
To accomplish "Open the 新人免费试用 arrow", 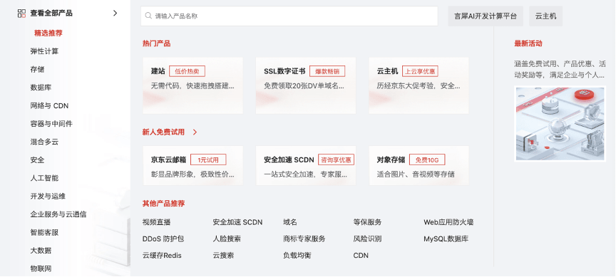I will pos(195,132).
